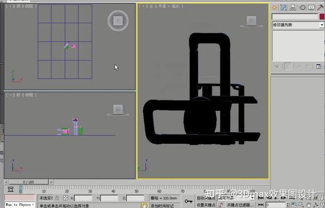Toggle Absolute/Offset transform type-in mode

(x=66, y=198)
